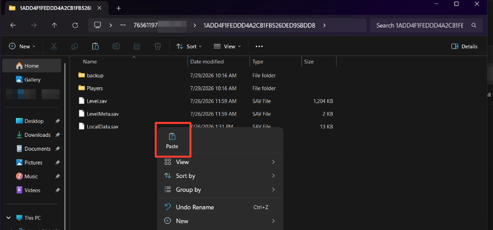Click the 1,204 KB size cell
Image resolution: width=493 pixels, height=230 pixels.
pyautogui.click(x=323, y=101)
